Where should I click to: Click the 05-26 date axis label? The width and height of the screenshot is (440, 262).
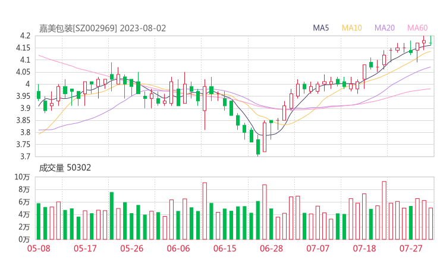click(131, 248)
